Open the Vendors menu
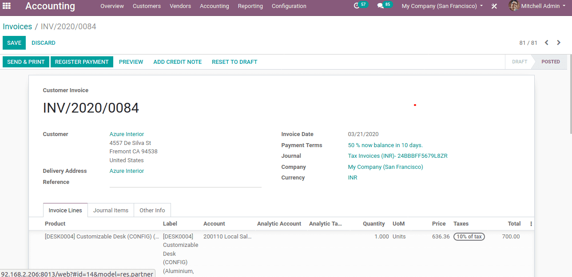 (180, 6)
